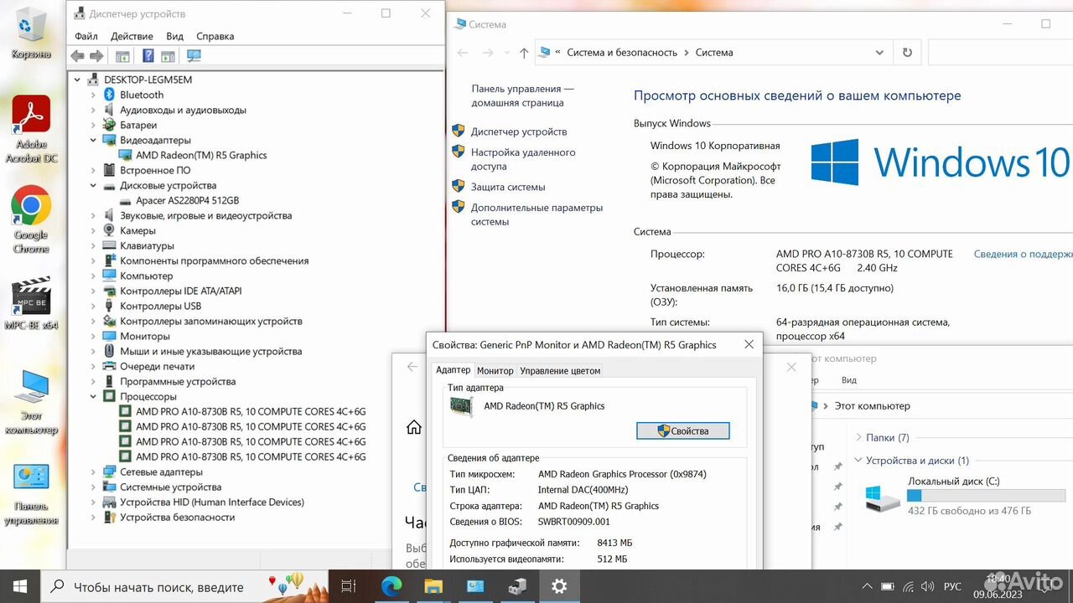Open Настройка удаленного доступа link
This screenshot has height=603, width=1073.
(523, 159)
